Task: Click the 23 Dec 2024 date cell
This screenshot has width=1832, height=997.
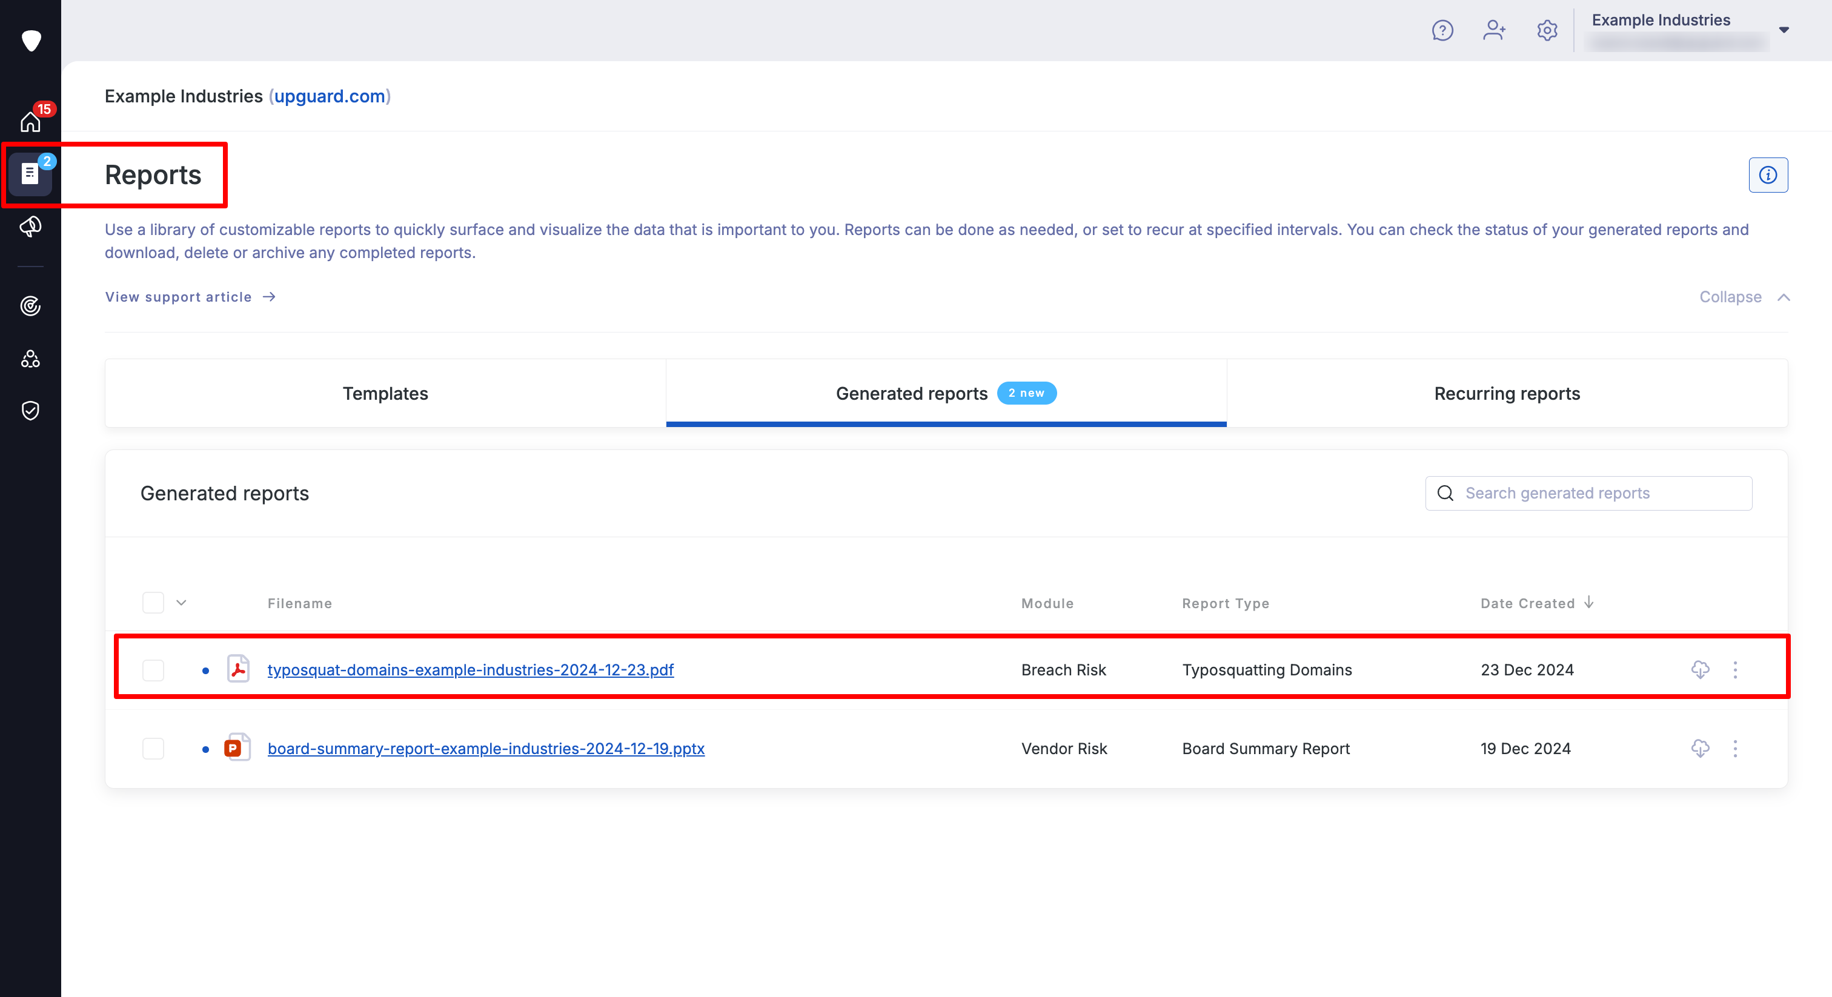Action: 1527,670
